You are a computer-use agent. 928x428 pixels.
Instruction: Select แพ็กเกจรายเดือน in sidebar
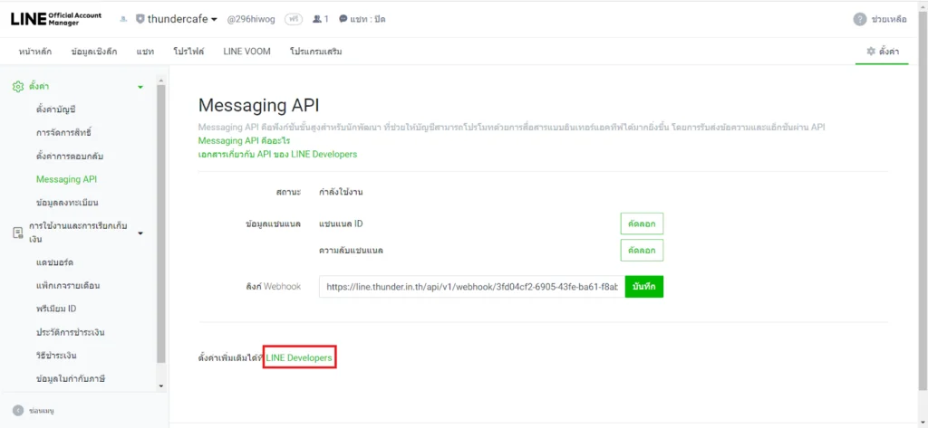(67, 286)
